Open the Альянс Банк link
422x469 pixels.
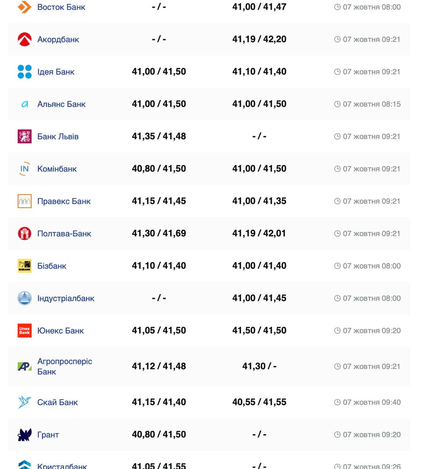click(61, 104)
